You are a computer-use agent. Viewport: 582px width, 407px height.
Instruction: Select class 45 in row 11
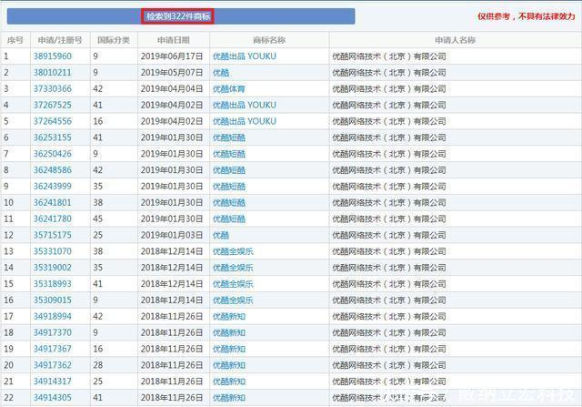tap(97, 219)
